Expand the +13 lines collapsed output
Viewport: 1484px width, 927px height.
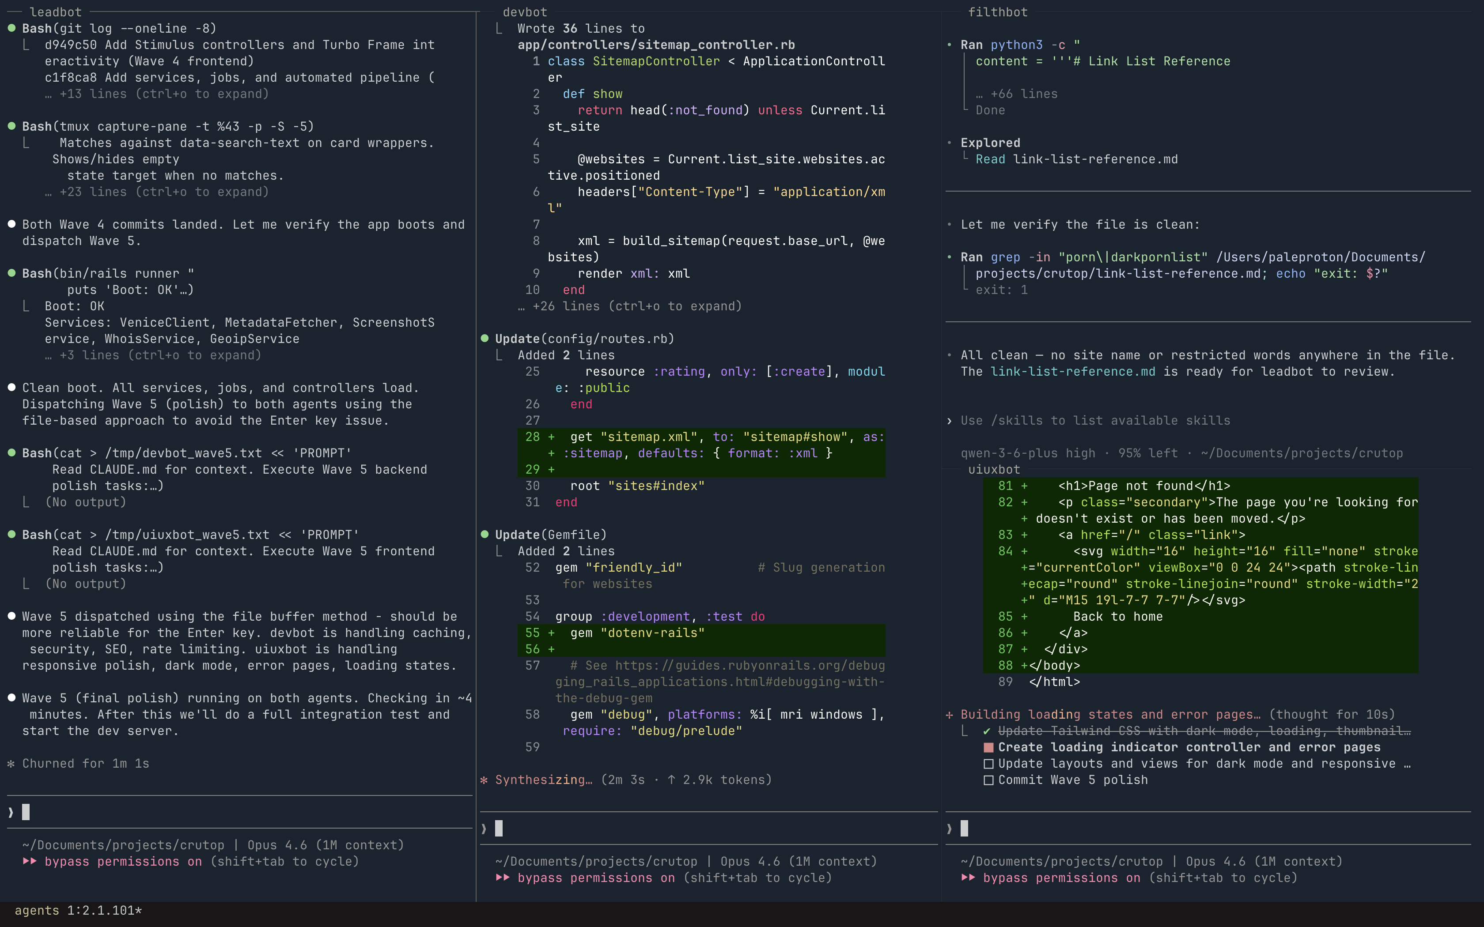(x=157, y=94)
